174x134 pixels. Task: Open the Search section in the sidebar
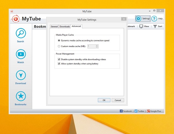coord(21,35)
